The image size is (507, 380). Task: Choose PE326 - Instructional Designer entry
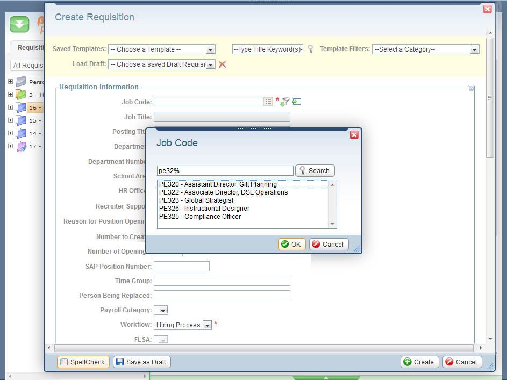(204, 209)
